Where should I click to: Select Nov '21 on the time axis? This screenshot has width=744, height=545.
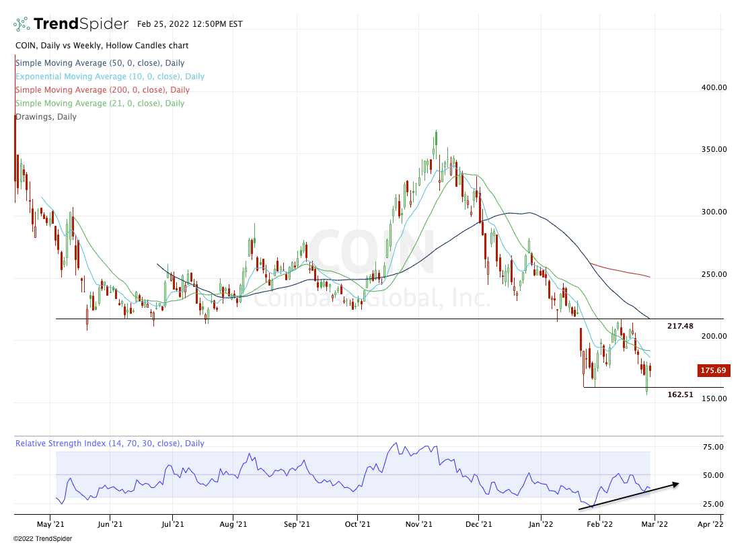[x=418, y=522]
